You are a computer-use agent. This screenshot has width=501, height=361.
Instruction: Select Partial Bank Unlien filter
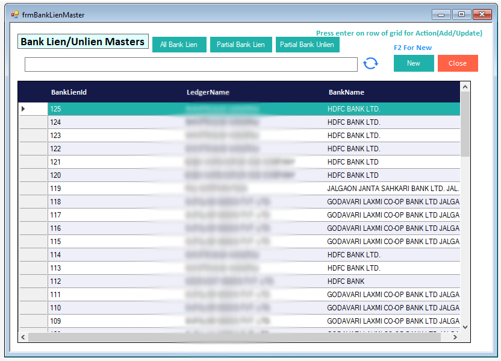click(307, 45)
